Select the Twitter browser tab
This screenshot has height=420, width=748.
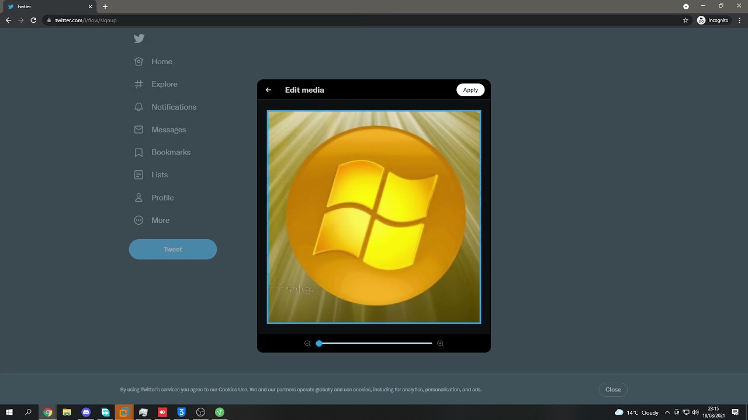click(x=49, y=6)
